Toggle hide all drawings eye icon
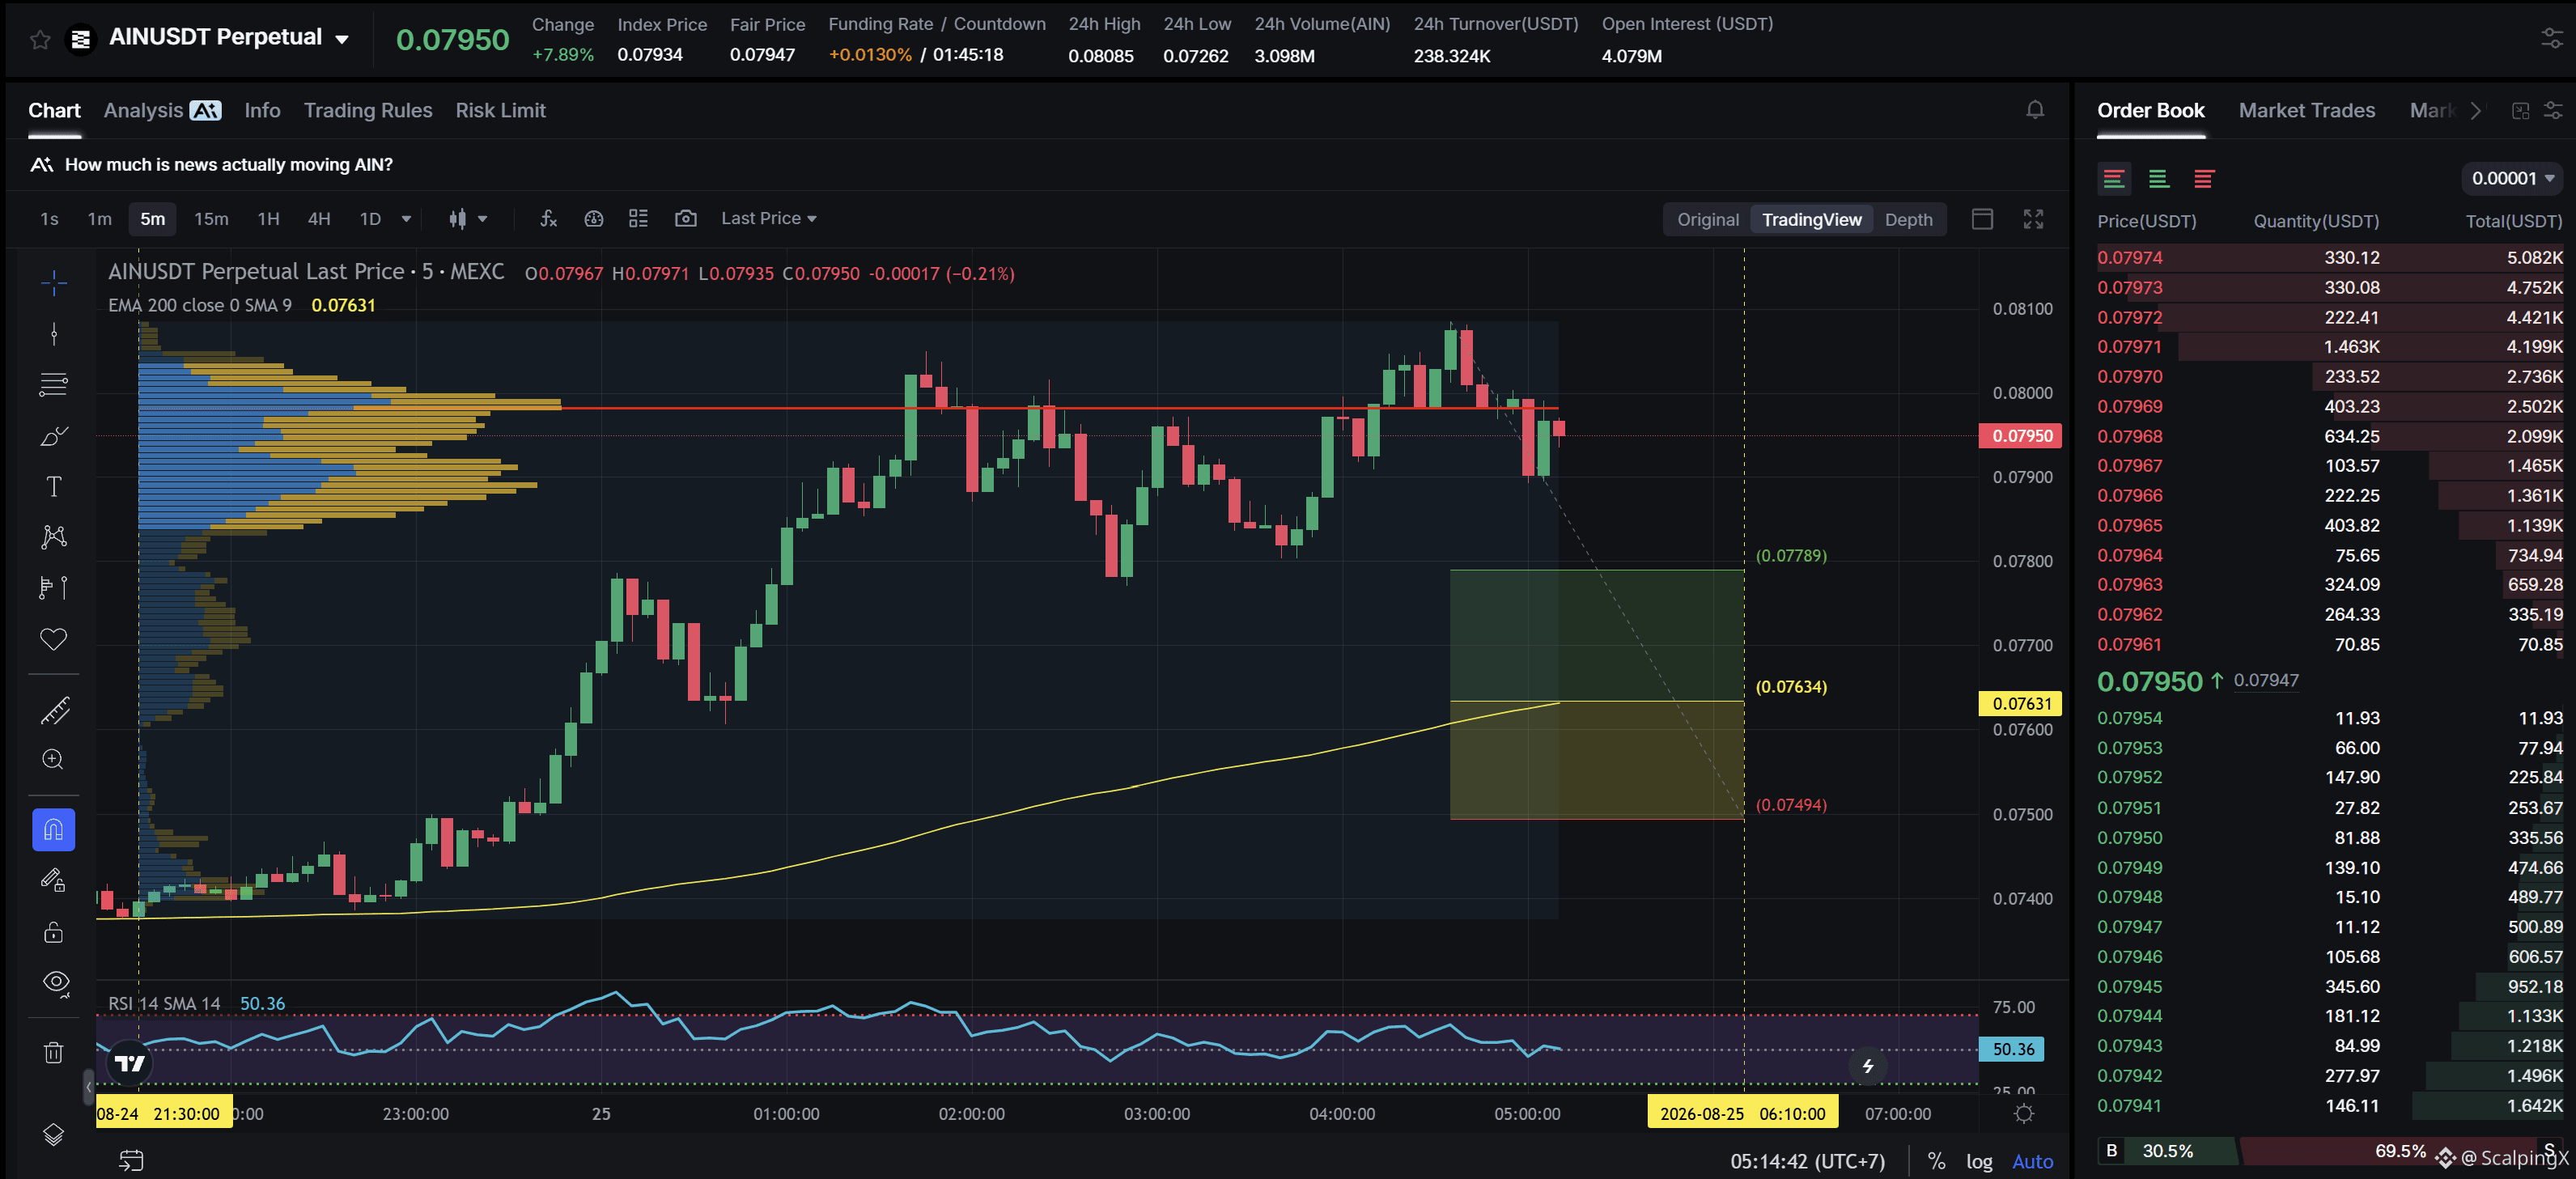Screen dimensions: 2576x1179 click(x=56, y=983)
